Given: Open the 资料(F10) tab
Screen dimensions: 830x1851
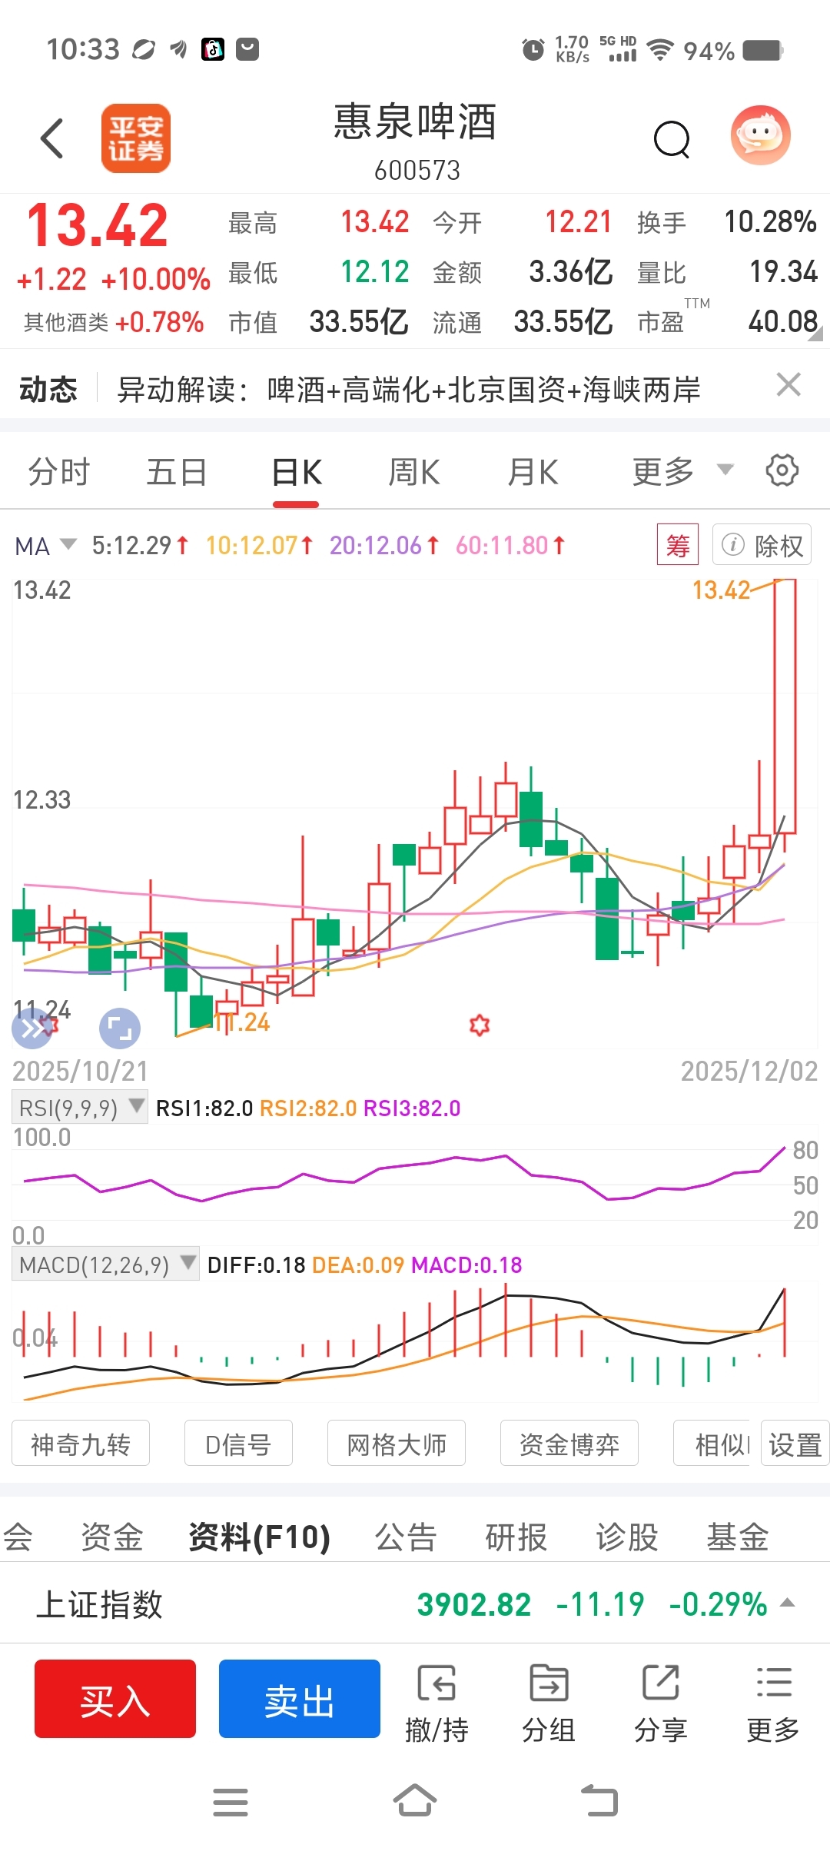Looking at the screenshot, I should coord(260,1537).
